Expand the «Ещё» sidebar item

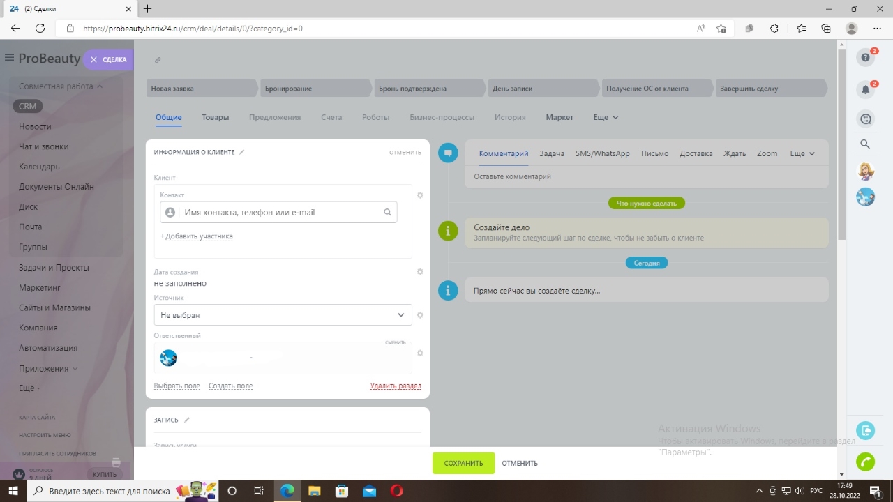[x=29, y=388]
